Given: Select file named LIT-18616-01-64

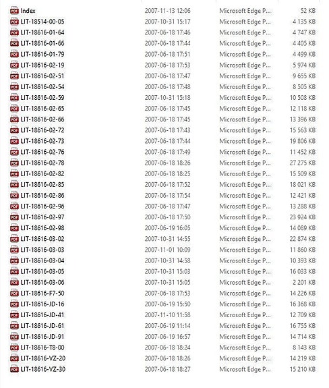Looking at the screenshot, I should 42,32.
